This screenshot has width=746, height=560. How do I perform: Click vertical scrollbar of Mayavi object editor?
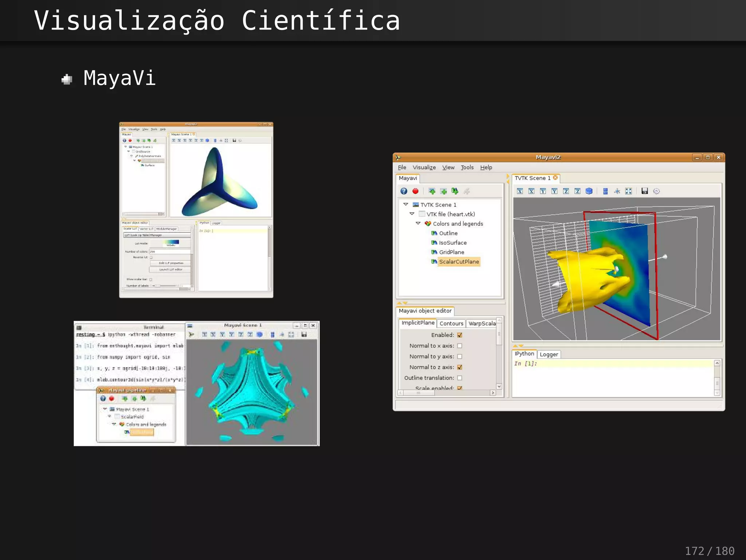[499, 353]
